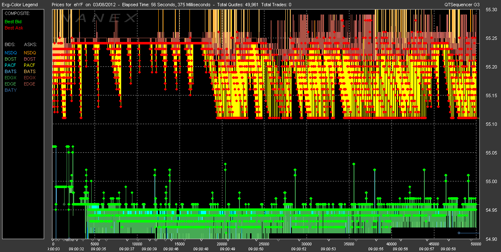Click the 55.25 price axis label

point(491,39)
